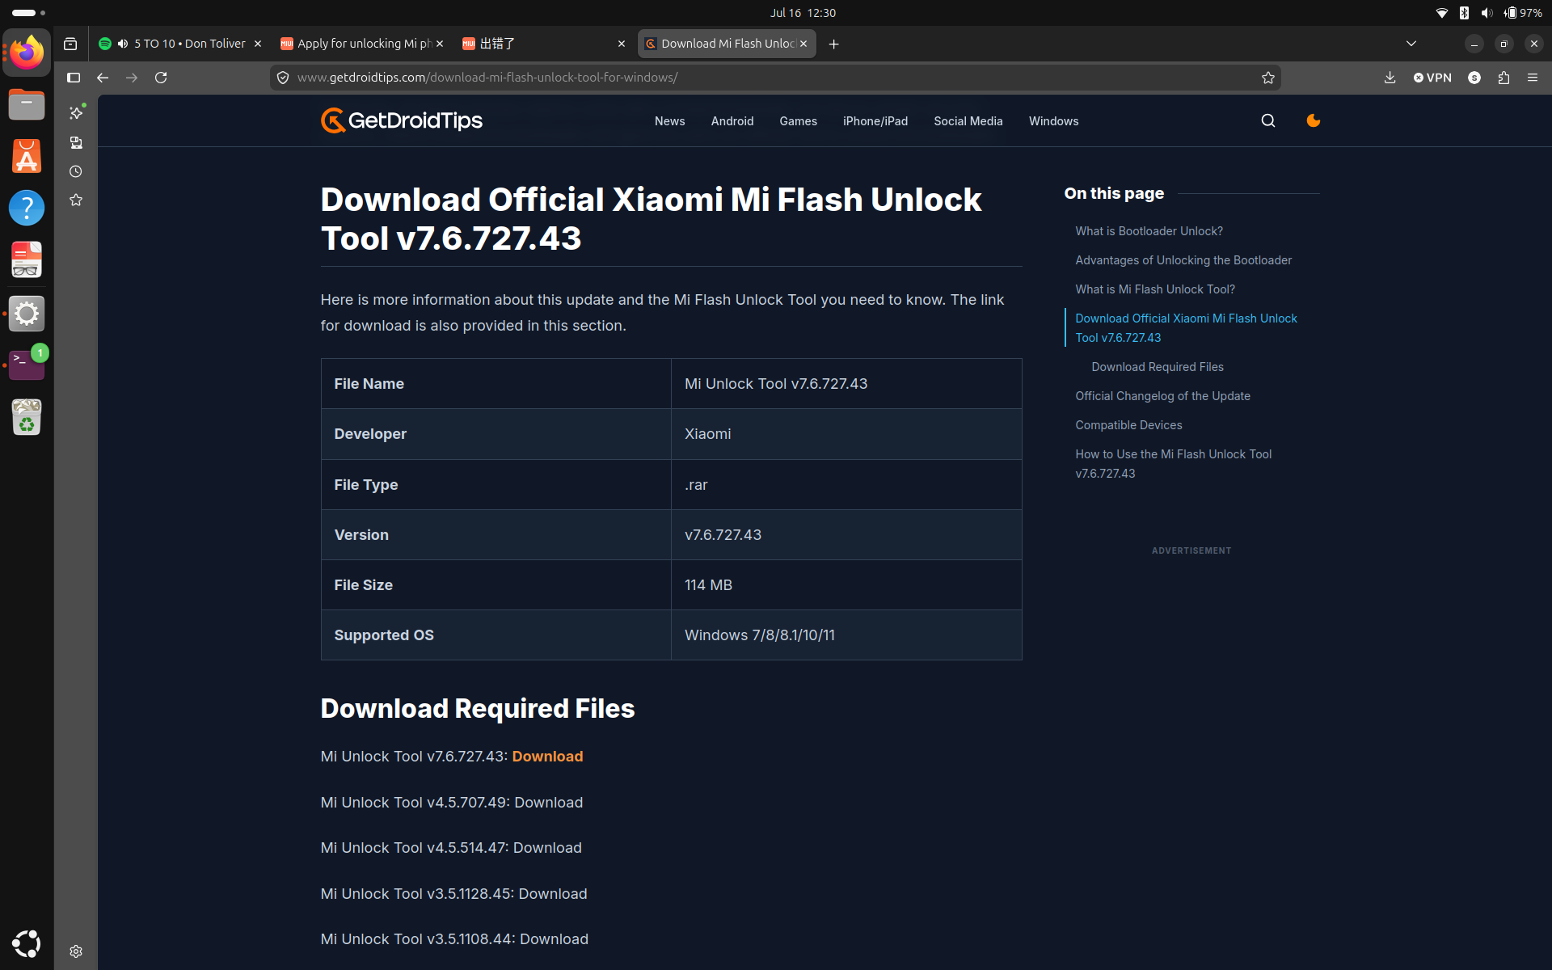
Task: Open sidebar customization settings gear
Action: click(x=76, y=951)
